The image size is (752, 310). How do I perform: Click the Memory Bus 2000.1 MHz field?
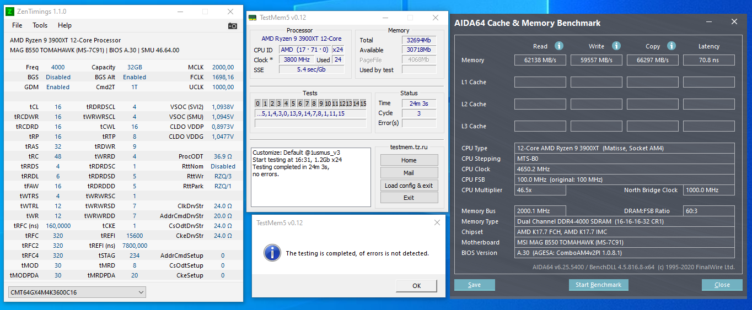[540, 211]
